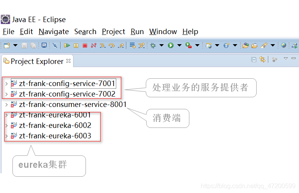Select the Project Explorer tab
Image resolution: width=299 pixels, height=193 pixels.
[37, 61]
